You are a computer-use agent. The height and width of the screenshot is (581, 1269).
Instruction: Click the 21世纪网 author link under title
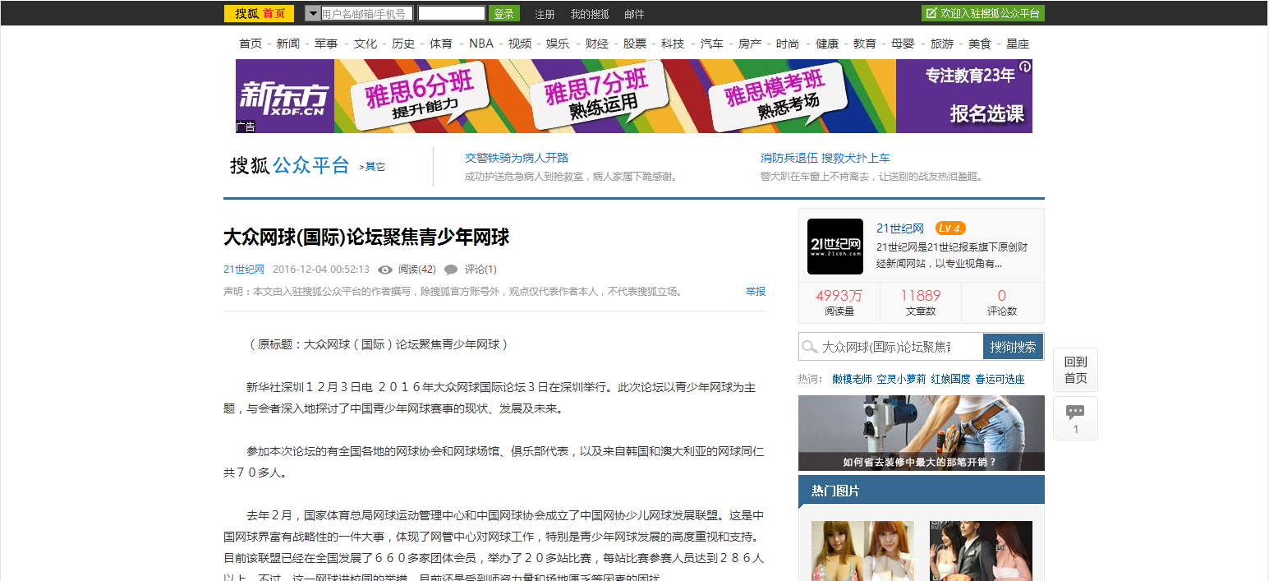point(244,270)
